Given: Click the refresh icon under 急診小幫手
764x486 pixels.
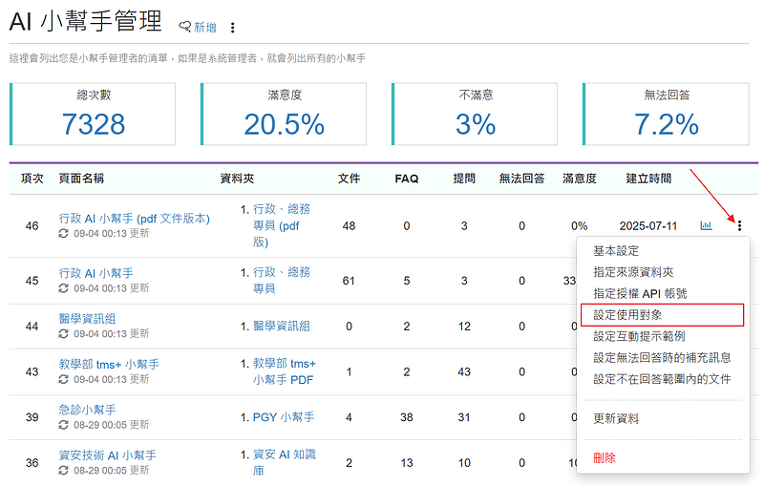Looking at the screenshot, I should 64,425.
